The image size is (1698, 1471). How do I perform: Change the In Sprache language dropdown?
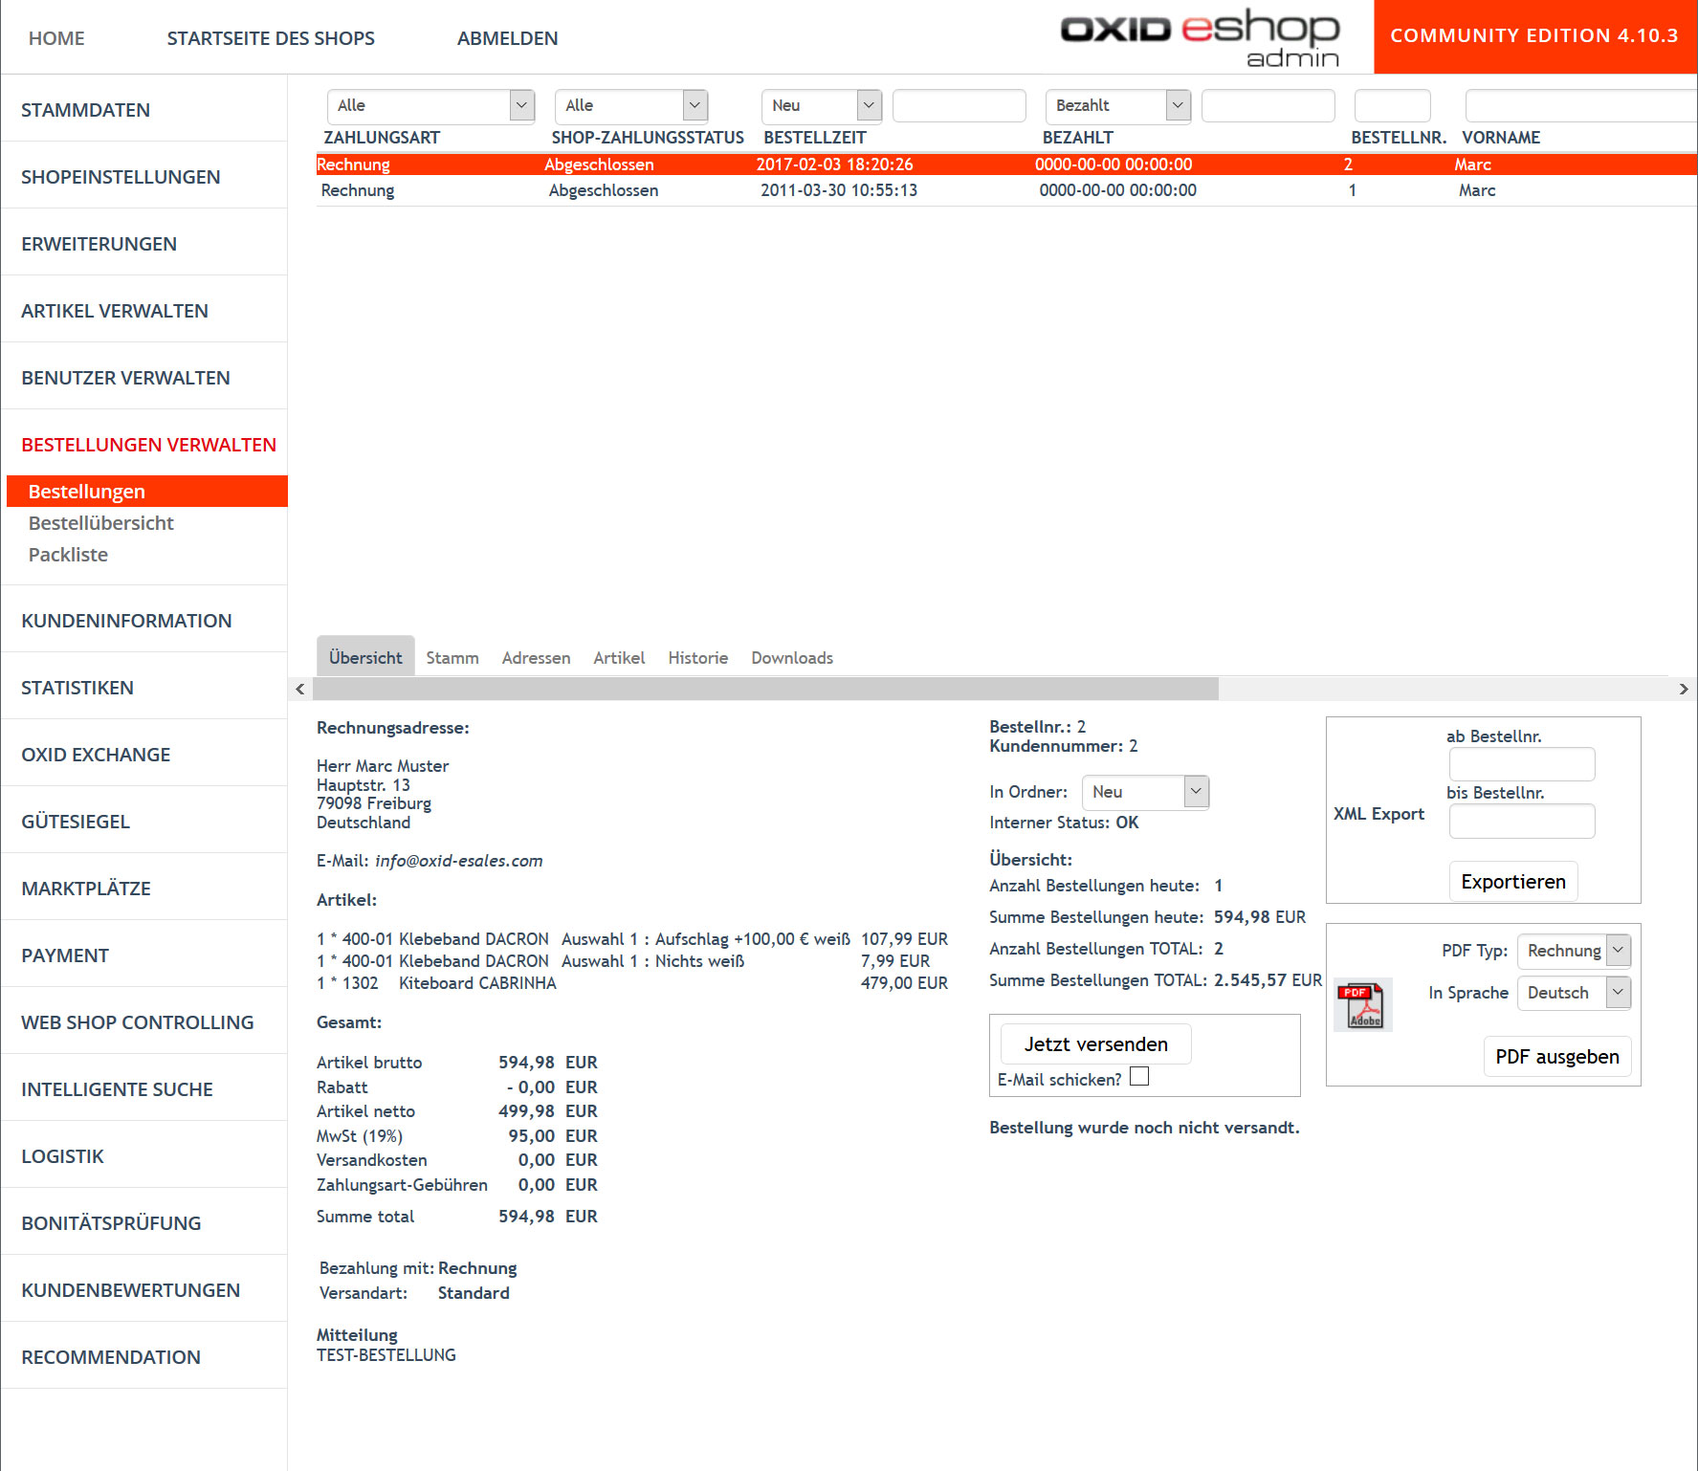coord(1573,993)
